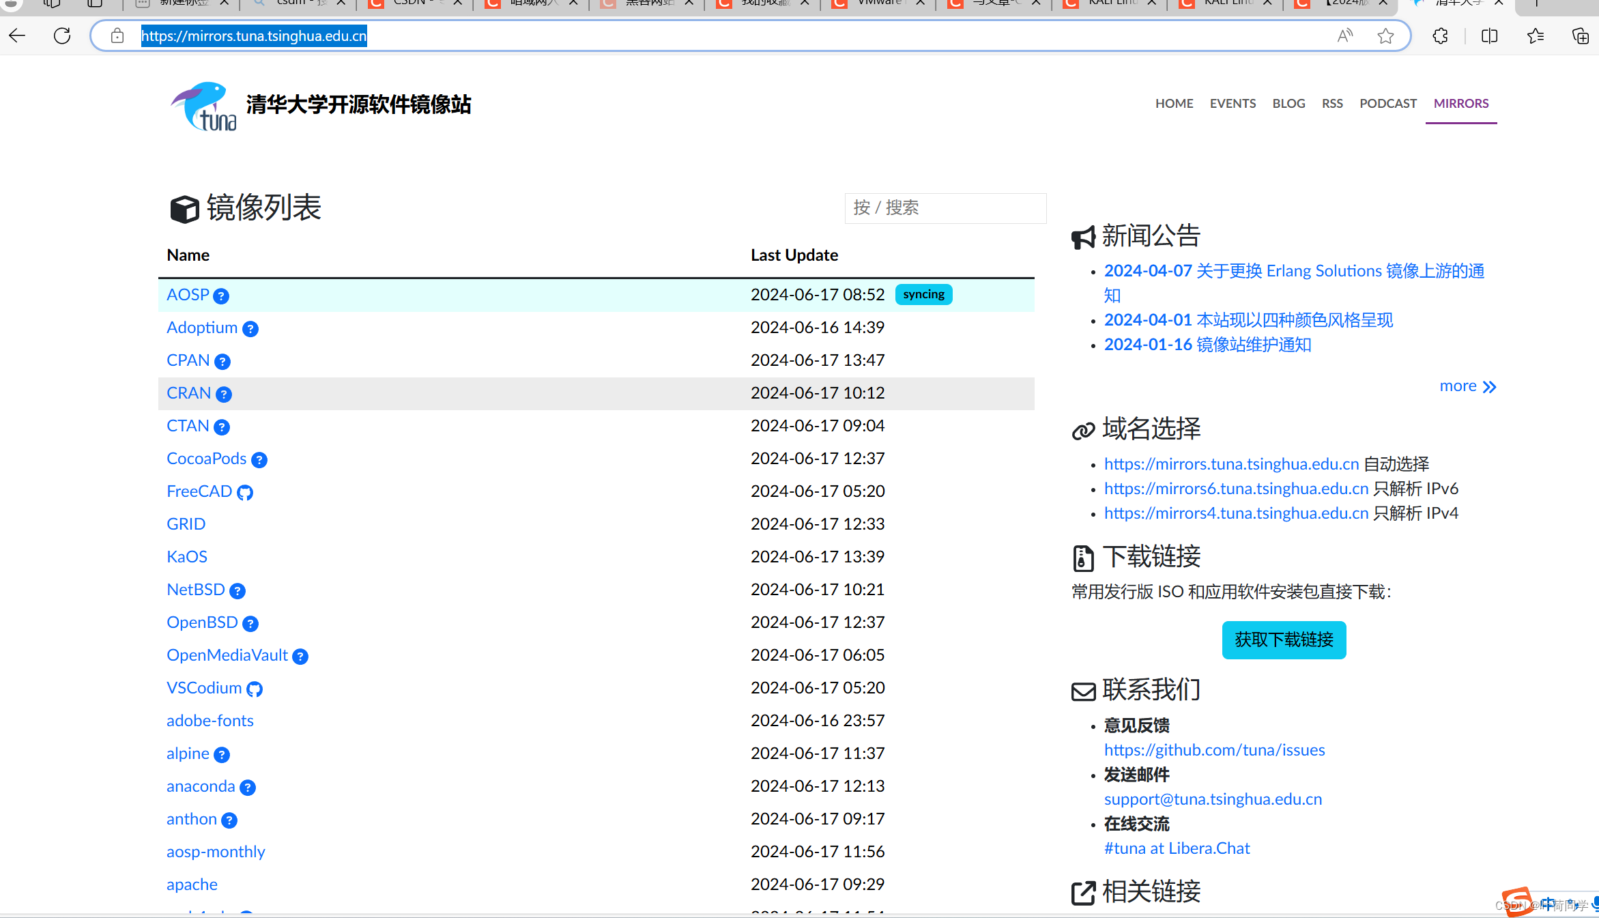Click VSCodium GitHub icon
Screen dimensions: 1599x918
[x=255, y=689]
